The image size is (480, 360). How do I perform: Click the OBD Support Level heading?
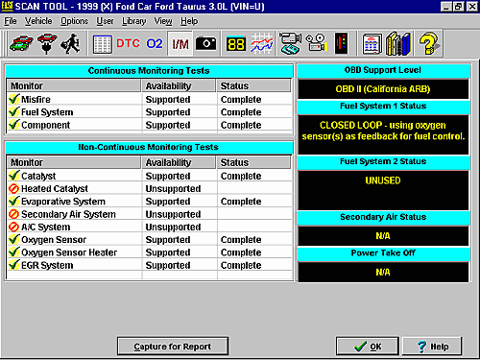(383, 70)
